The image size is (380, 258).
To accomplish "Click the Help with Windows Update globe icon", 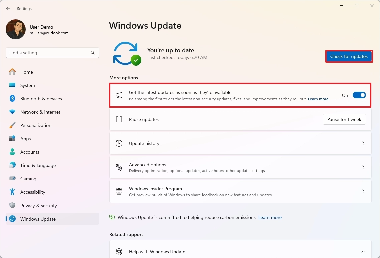I will click(x=119, y=251).
